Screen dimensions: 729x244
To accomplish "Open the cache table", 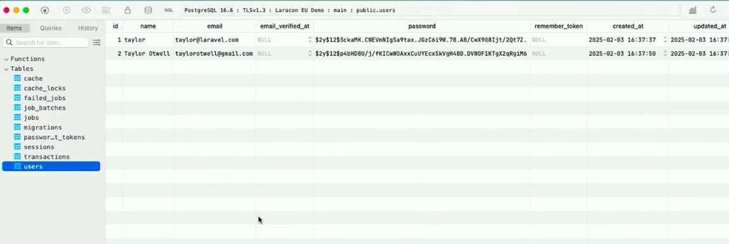I will [33, 79].
